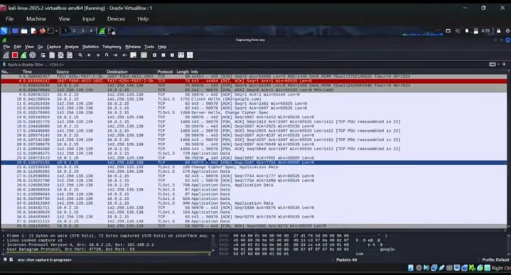The image size is (511, 275).
Task: Restart capture with the green fin icon
Action: pyautogui.click(x=23, y=55)
